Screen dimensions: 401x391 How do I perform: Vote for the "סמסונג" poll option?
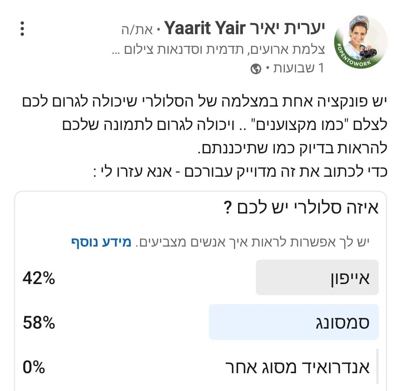tap(294, 322)
